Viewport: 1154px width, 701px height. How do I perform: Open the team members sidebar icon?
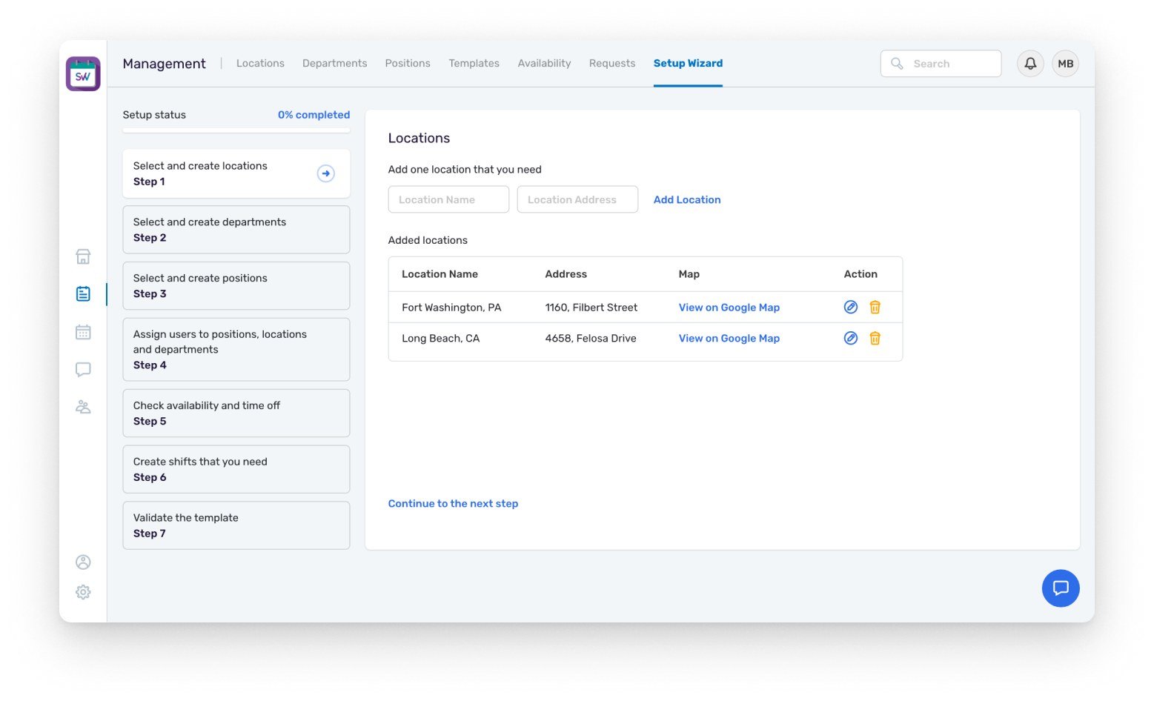pos(83,407)
